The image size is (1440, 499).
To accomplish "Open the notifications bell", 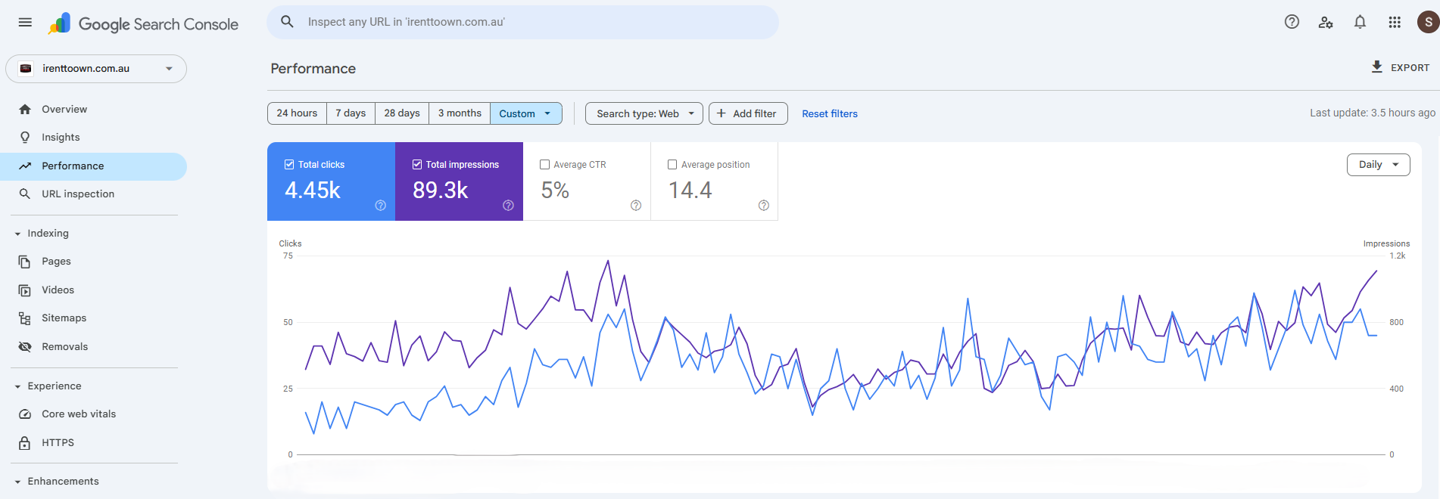I will coord(1360,22).
